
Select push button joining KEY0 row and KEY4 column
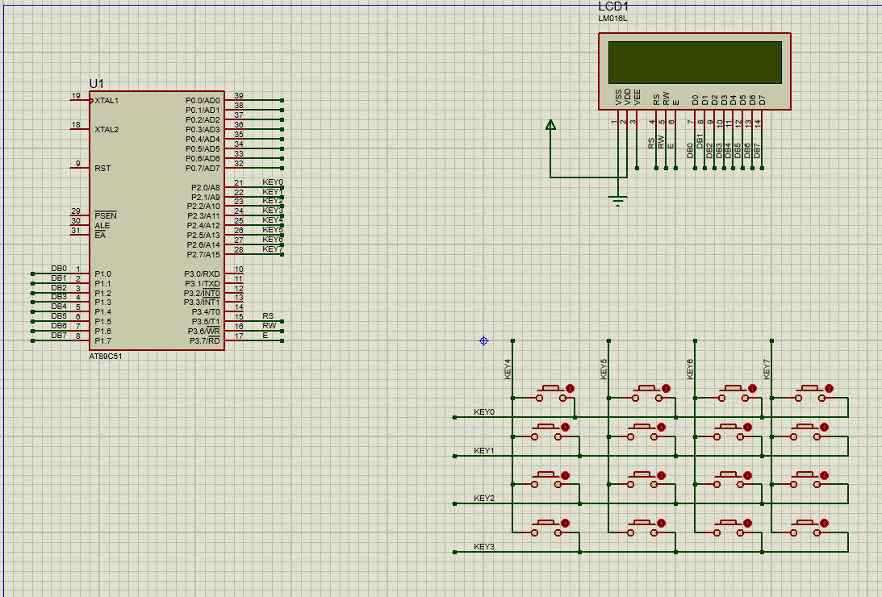tap(550, 394)
